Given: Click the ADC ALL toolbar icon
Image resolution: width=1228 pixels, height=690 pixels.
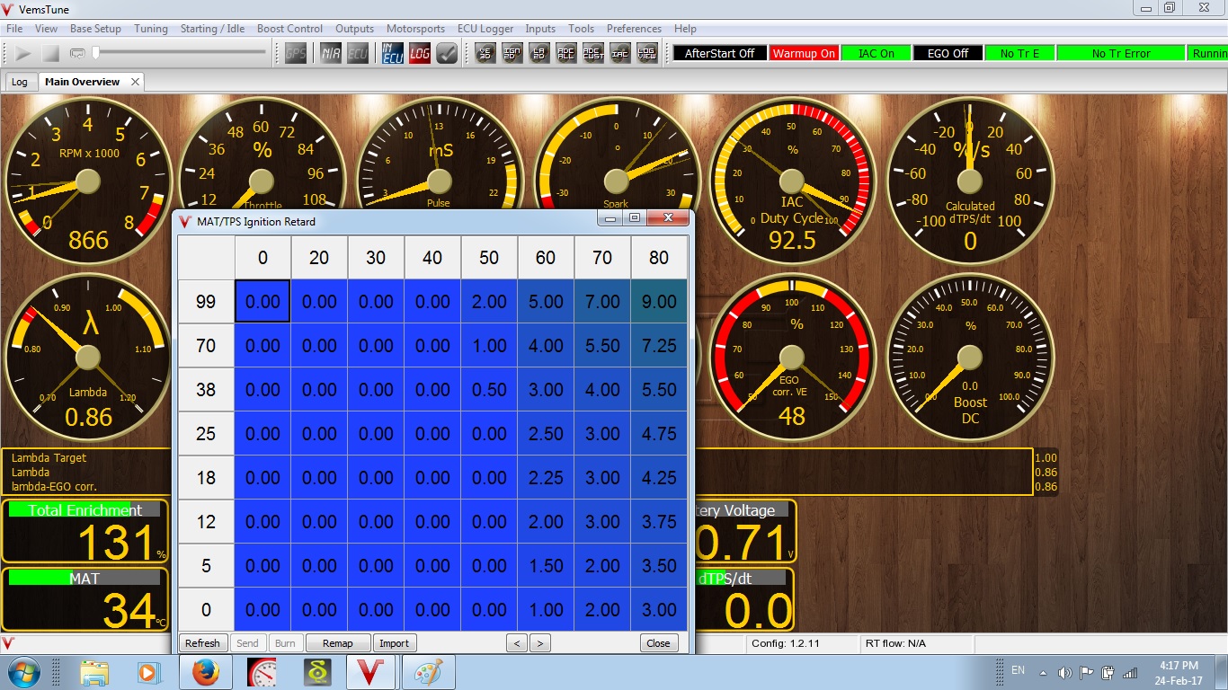Looking at the screenshot, I should [566, 54].
